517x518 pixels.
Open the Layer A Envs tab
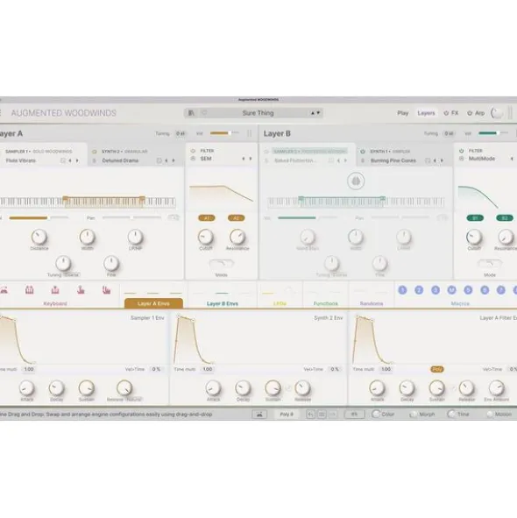(153, 303)
